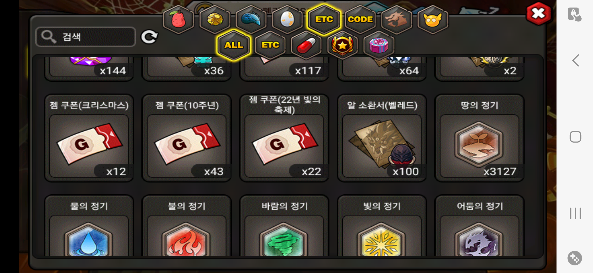Viewport: 593px width, 273px height.
Task: Filter by red capsule pill items
Action: pyautogui.click(x=306, y=45)
